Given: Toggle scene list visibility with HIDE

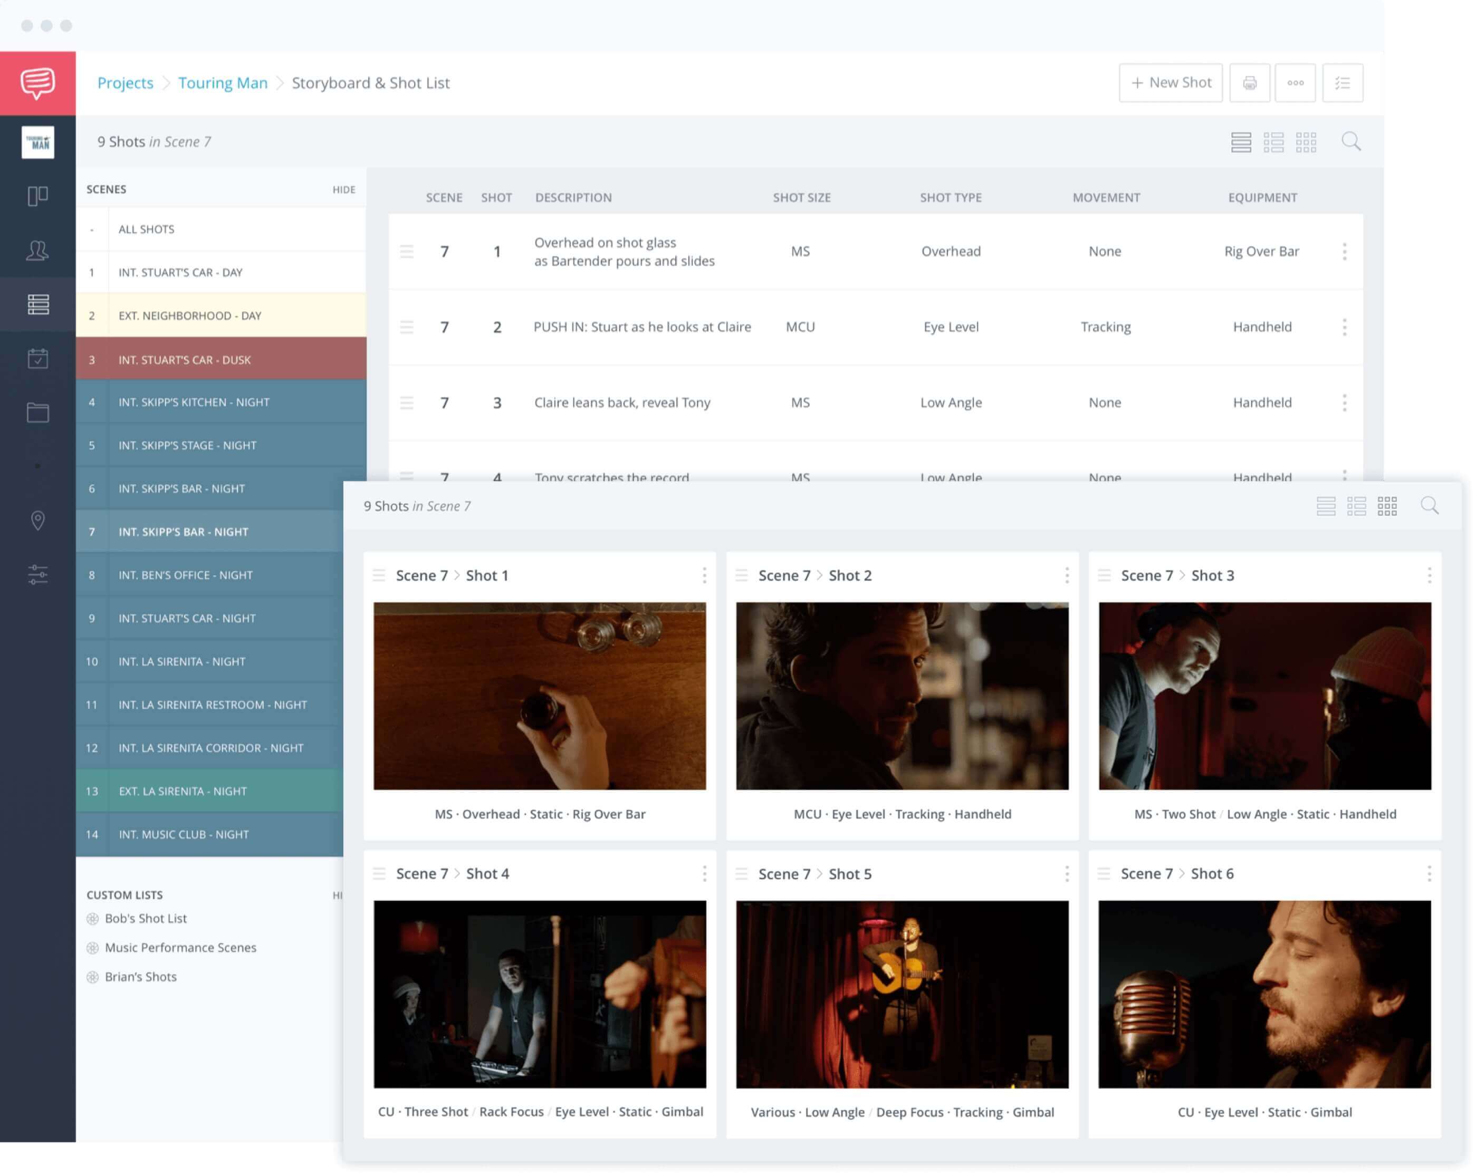Looking at the screenshot, I should pos(344,188).
